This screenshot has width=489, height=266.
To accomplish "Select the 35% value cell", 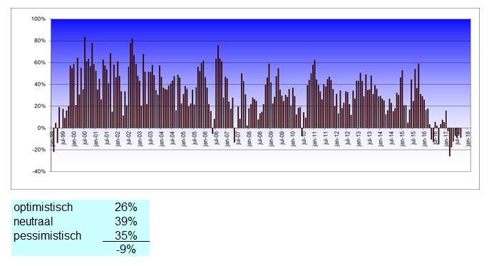I will [x=126, y=235].
